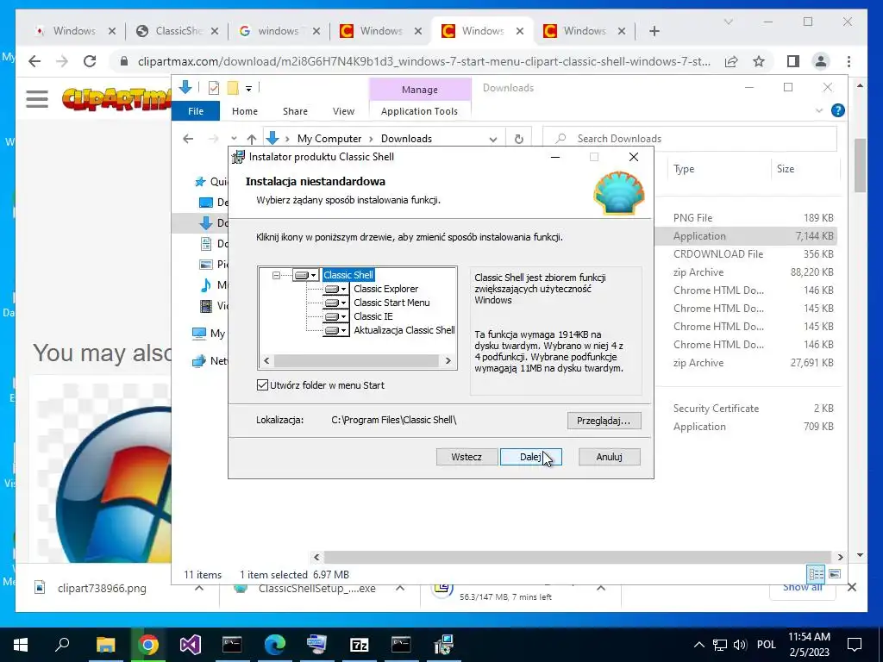Screen dimensions: 883x662
Task: Open Application Tools tab in Explorer
Action: point(419,111)
